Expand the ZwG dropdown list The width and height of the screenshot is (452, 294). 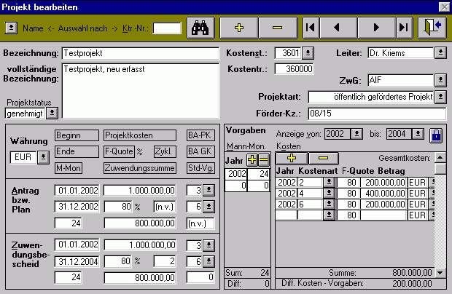(440, 80)
